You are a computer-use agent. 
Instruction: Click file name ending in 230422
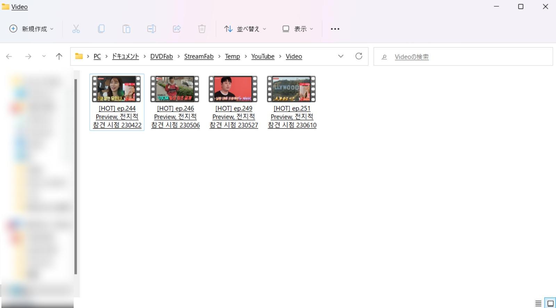coord(117,117)
